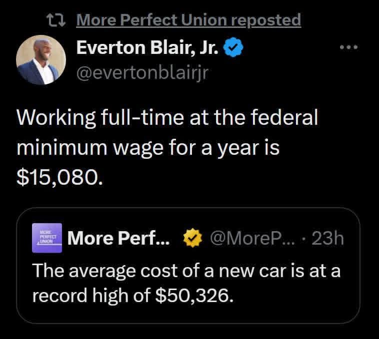This screenshot has height=339, width=379.
Task: Open the "More Perfect Union reposted" link
Action: [x=189, y=20]
